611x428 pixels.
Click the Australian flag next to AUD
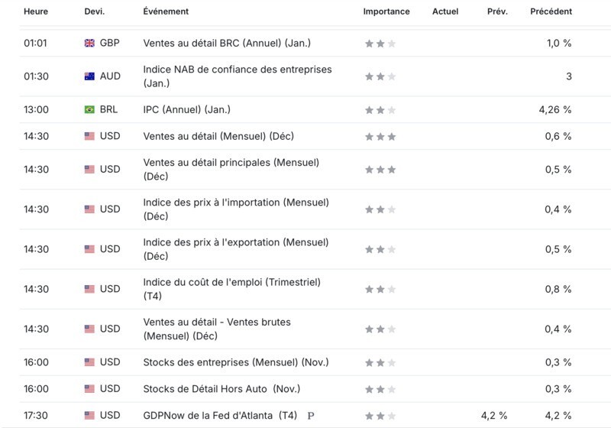89,76
